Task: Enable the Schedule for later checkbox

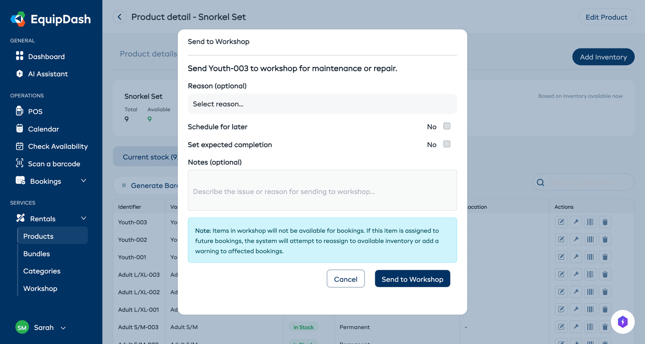Action: click(x=446, y=126)
